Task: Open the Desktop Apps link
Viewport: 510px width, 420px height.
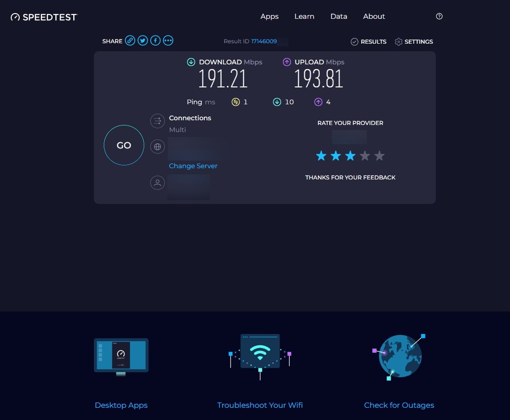Action: (121, 405)
